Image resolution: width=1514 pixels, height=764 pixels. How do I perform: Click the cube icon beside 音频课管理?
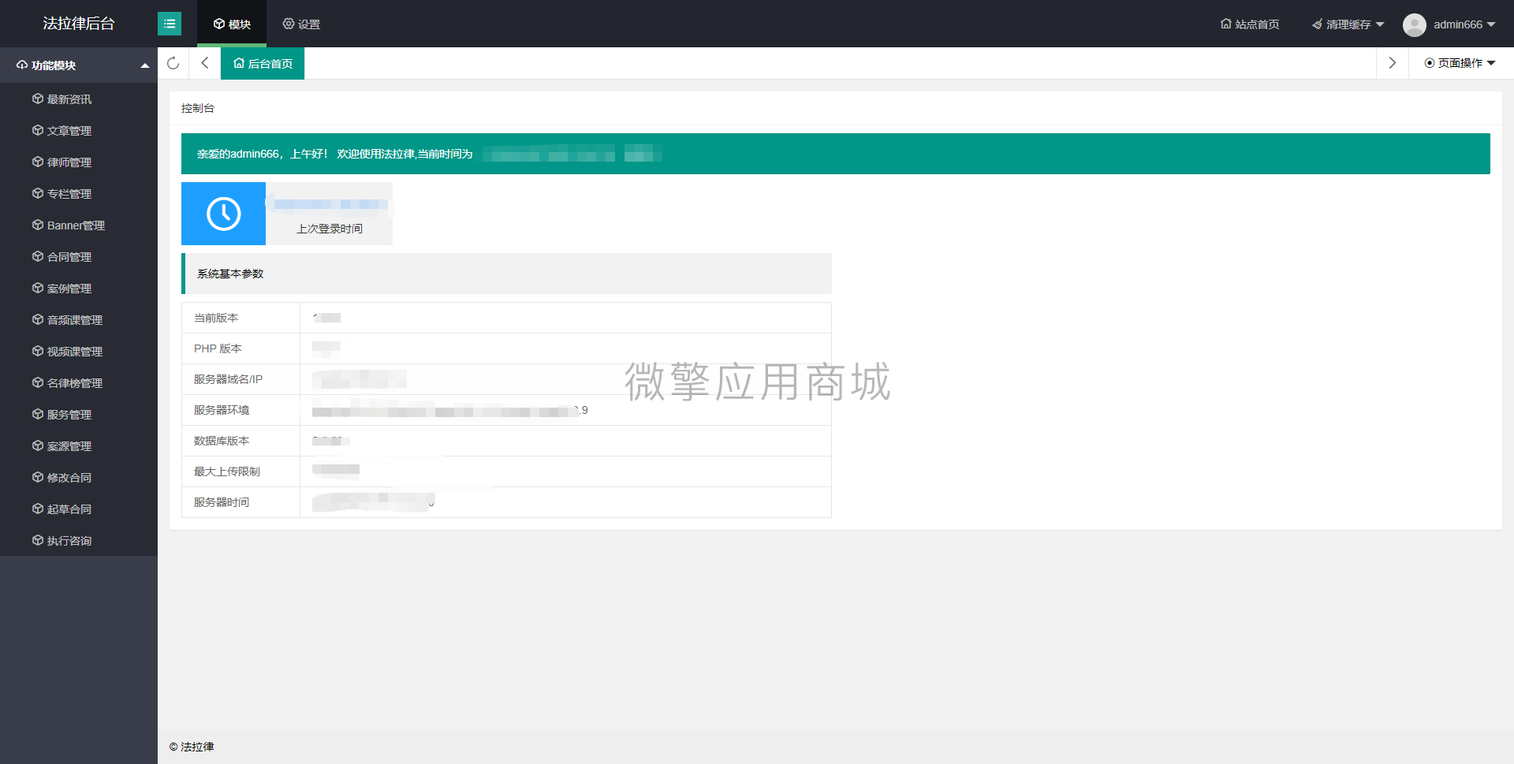click(x=38, y=319)
